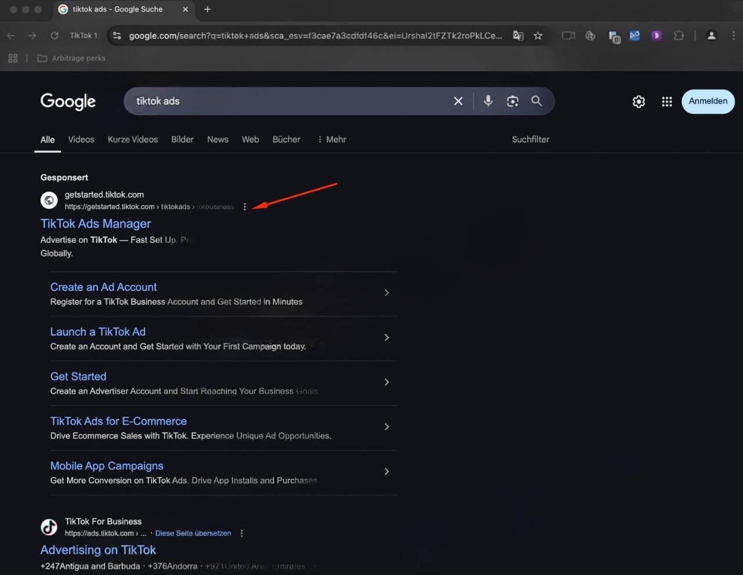The width and height of the screenshot is (743, 575).
Task: Reload the page with the refresh icon
Action: pyautogui.click(x=55, y=36)
